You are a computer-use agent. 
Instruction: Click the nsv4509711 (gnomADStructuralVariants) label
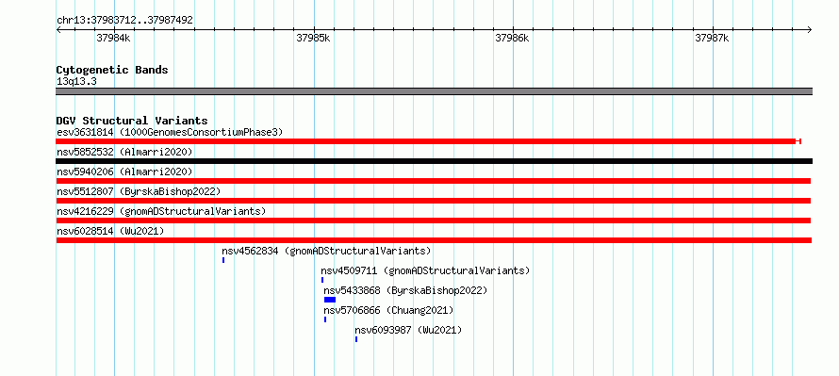pos(425,270)
